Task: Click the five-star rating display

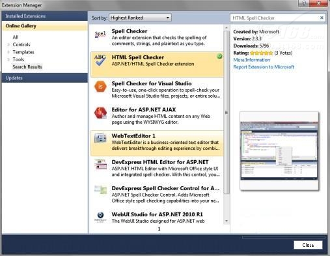Action: [x=261, y=53]
